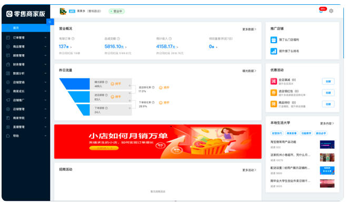Screen dimensions: 346x205
Task: Click the 饿了么门店福利 calendar icon
Action: point(274,40)
